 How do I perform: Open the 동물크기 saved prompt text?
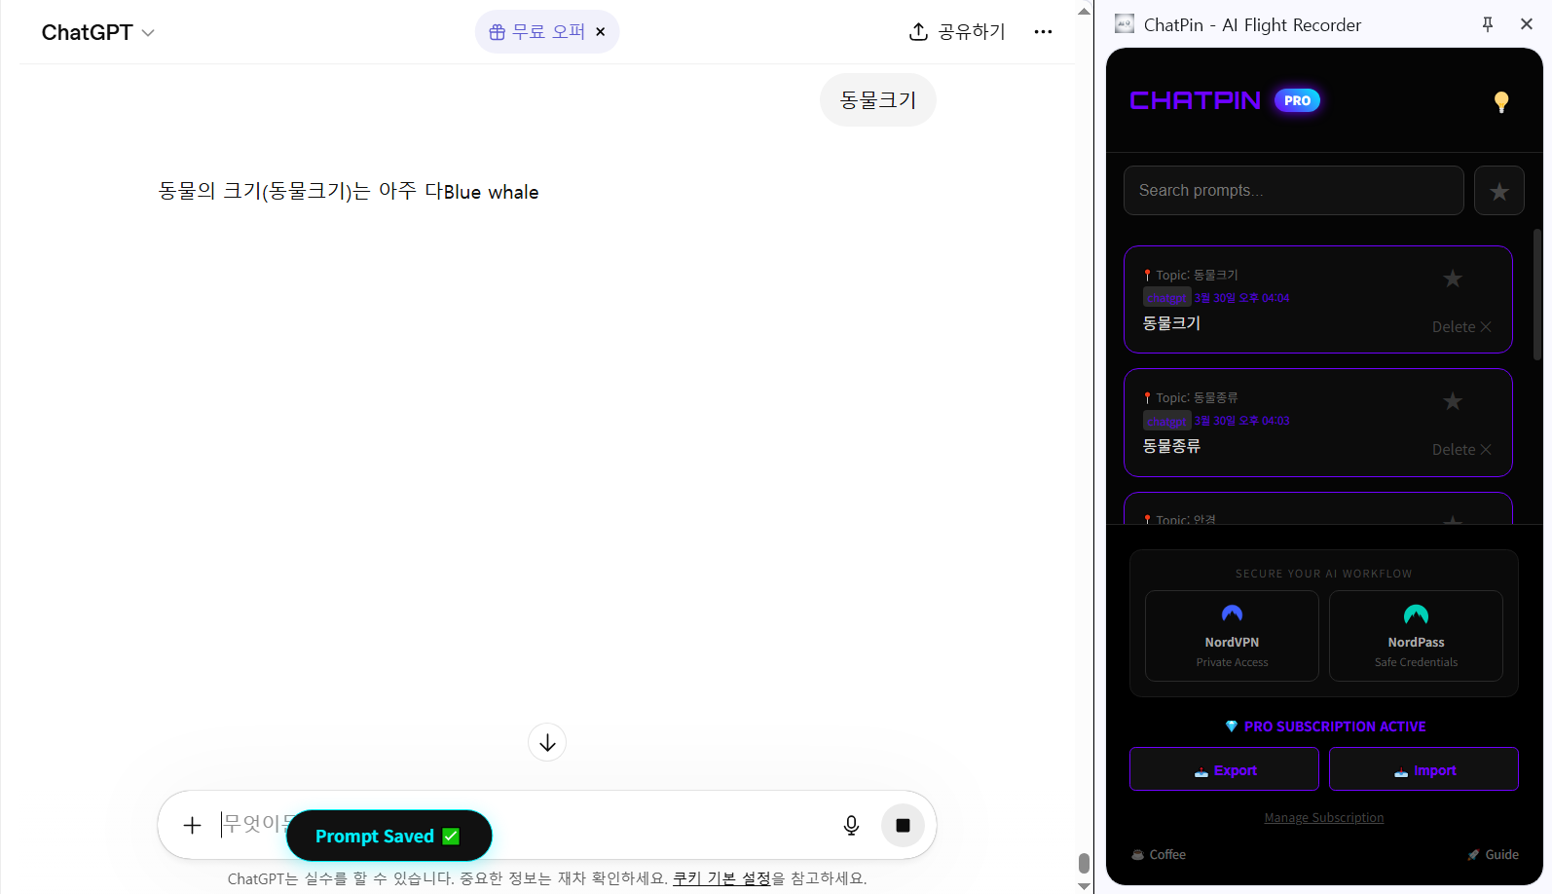pyautogui.click(x=1171, y=323)
